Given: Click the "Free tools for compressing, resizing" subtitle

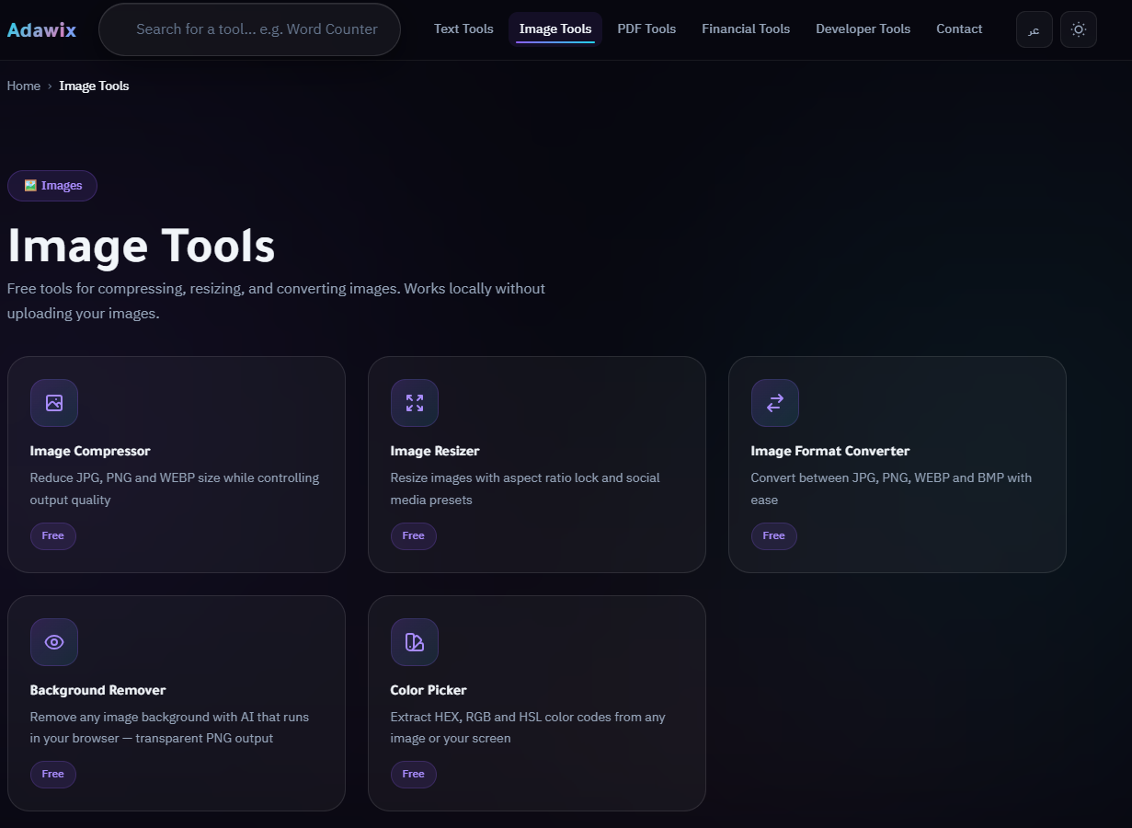Looking at the screenshot, I should click(276, 301).
